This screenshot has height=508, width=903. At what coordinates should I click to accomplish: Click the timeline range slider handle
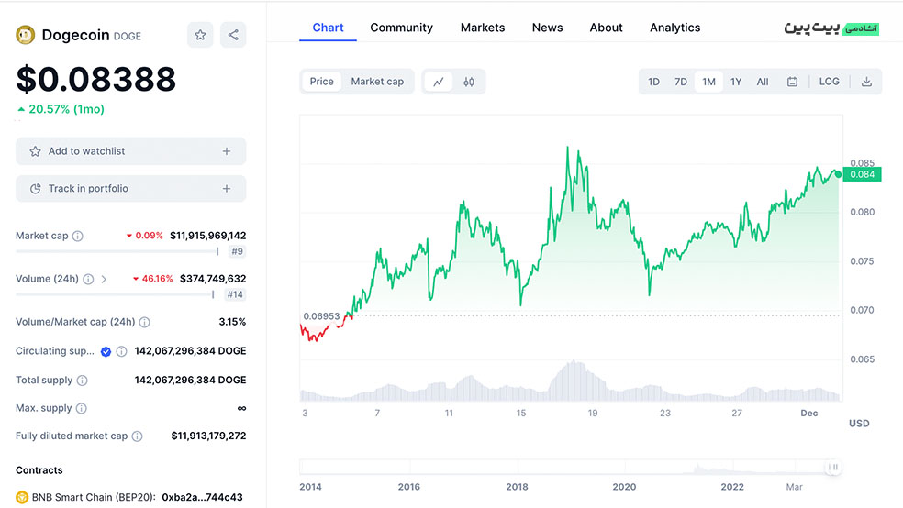tap(833, 468)
